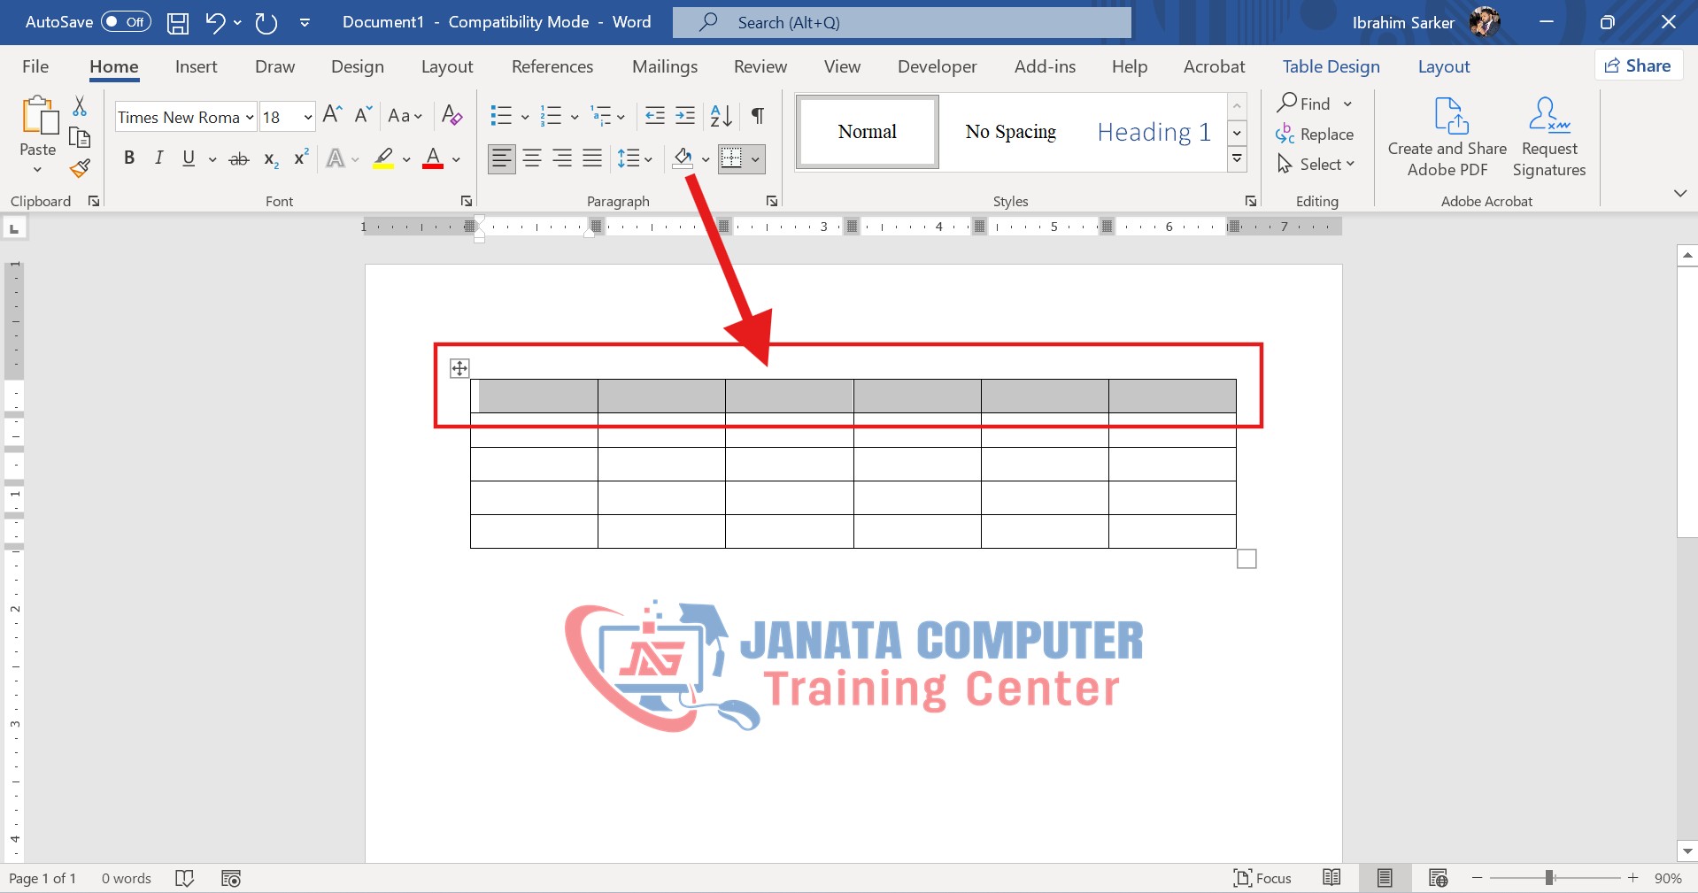Click the Shading paint bucket icon

click(683, 158)
